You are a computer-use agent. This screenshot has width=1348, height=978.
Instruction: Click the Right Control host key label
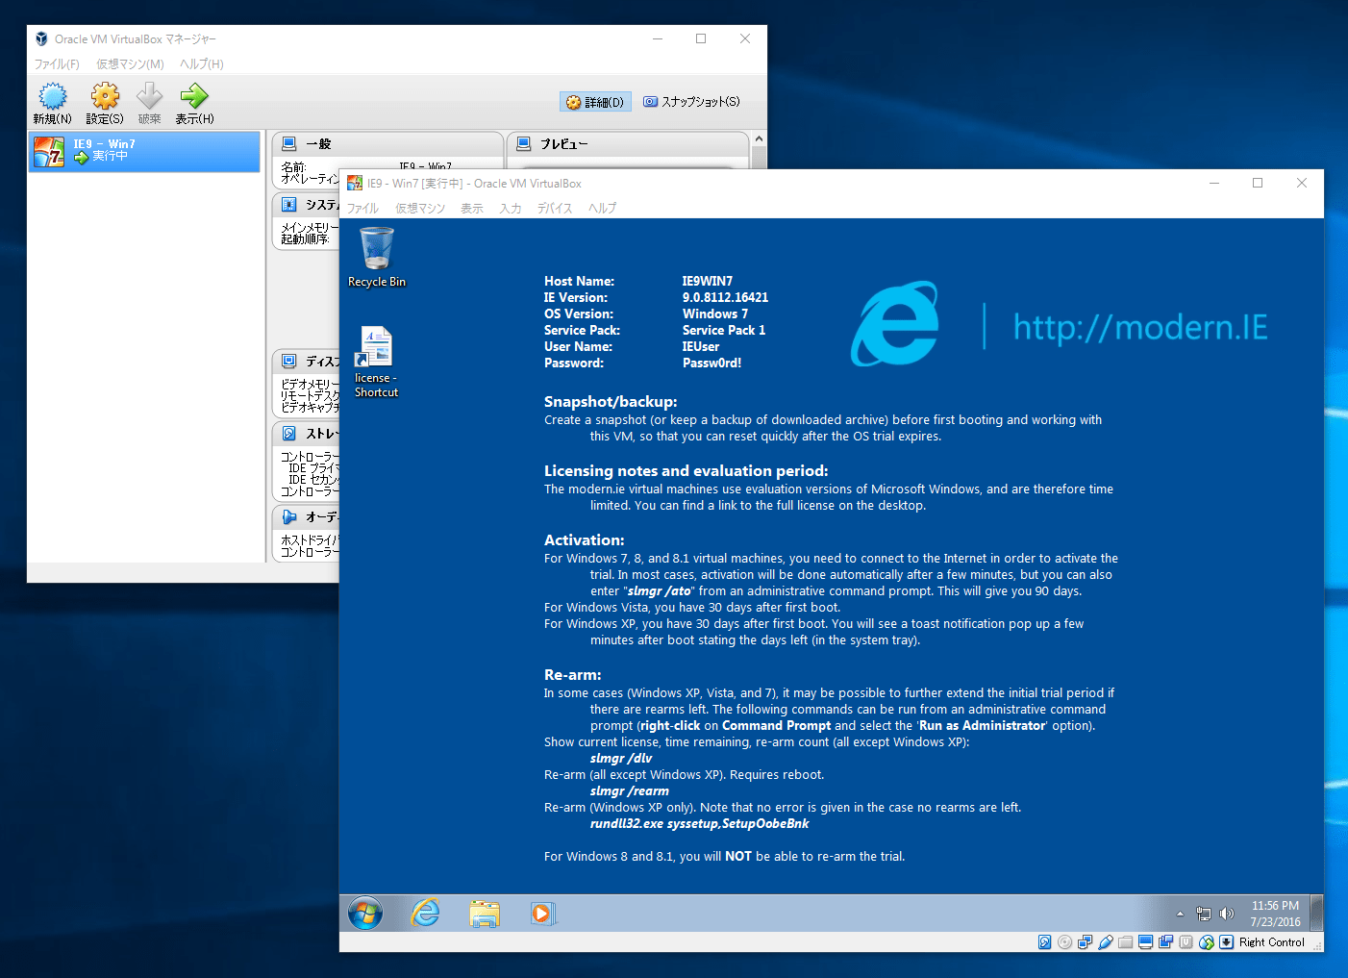click(x=1271, y=942)
